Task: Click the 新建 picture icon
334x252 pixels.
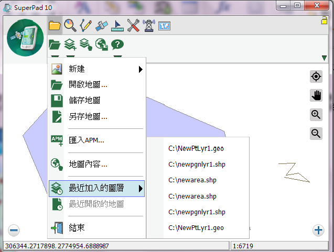Action: coord(57,69)
